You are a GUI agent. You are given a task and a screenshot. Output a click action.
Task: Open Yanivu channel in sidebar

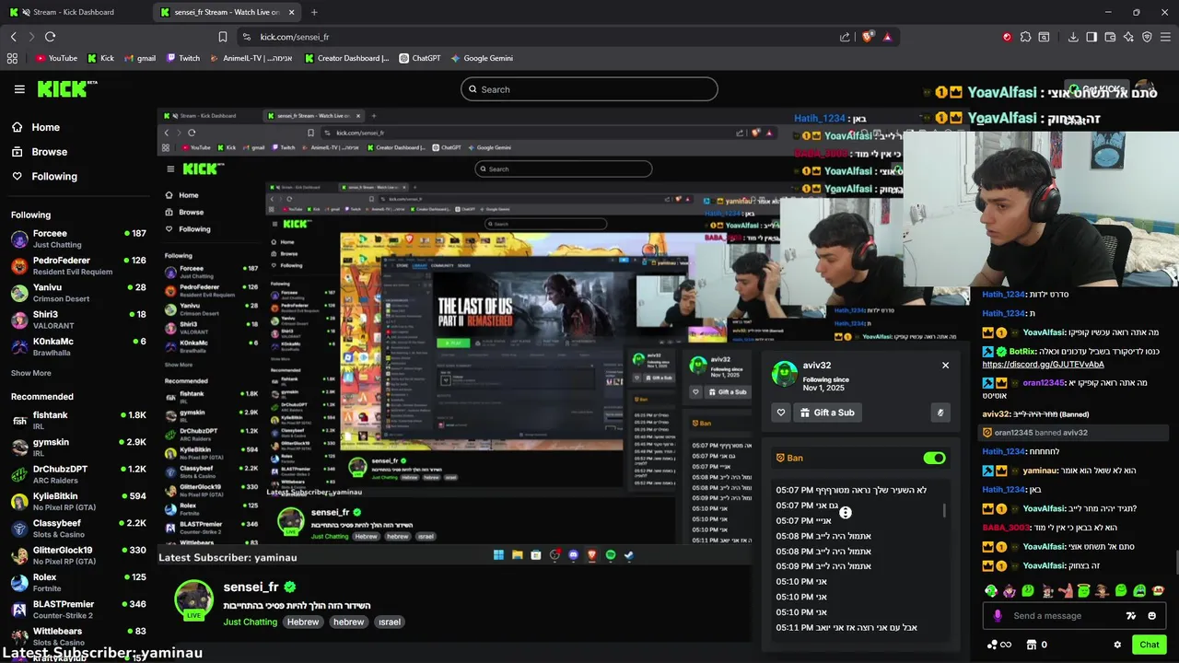tap(78, 292)
